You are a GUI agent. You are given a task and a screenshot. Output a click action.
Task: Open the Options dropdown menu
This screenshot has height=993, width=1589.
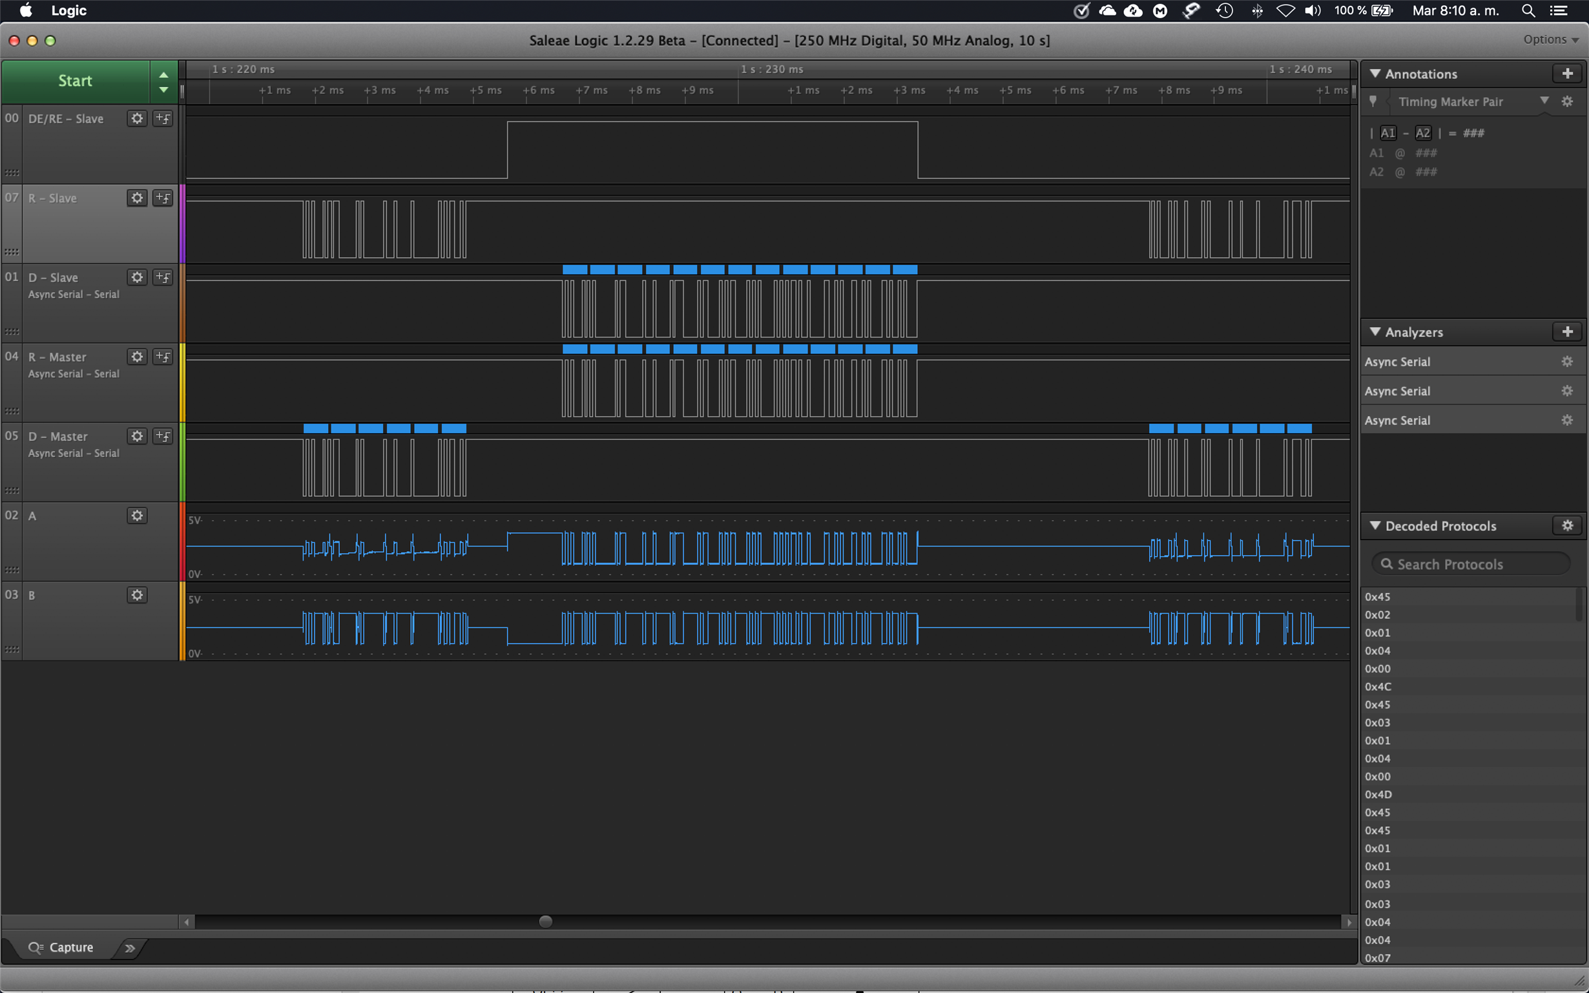(x=1550, y=39)
